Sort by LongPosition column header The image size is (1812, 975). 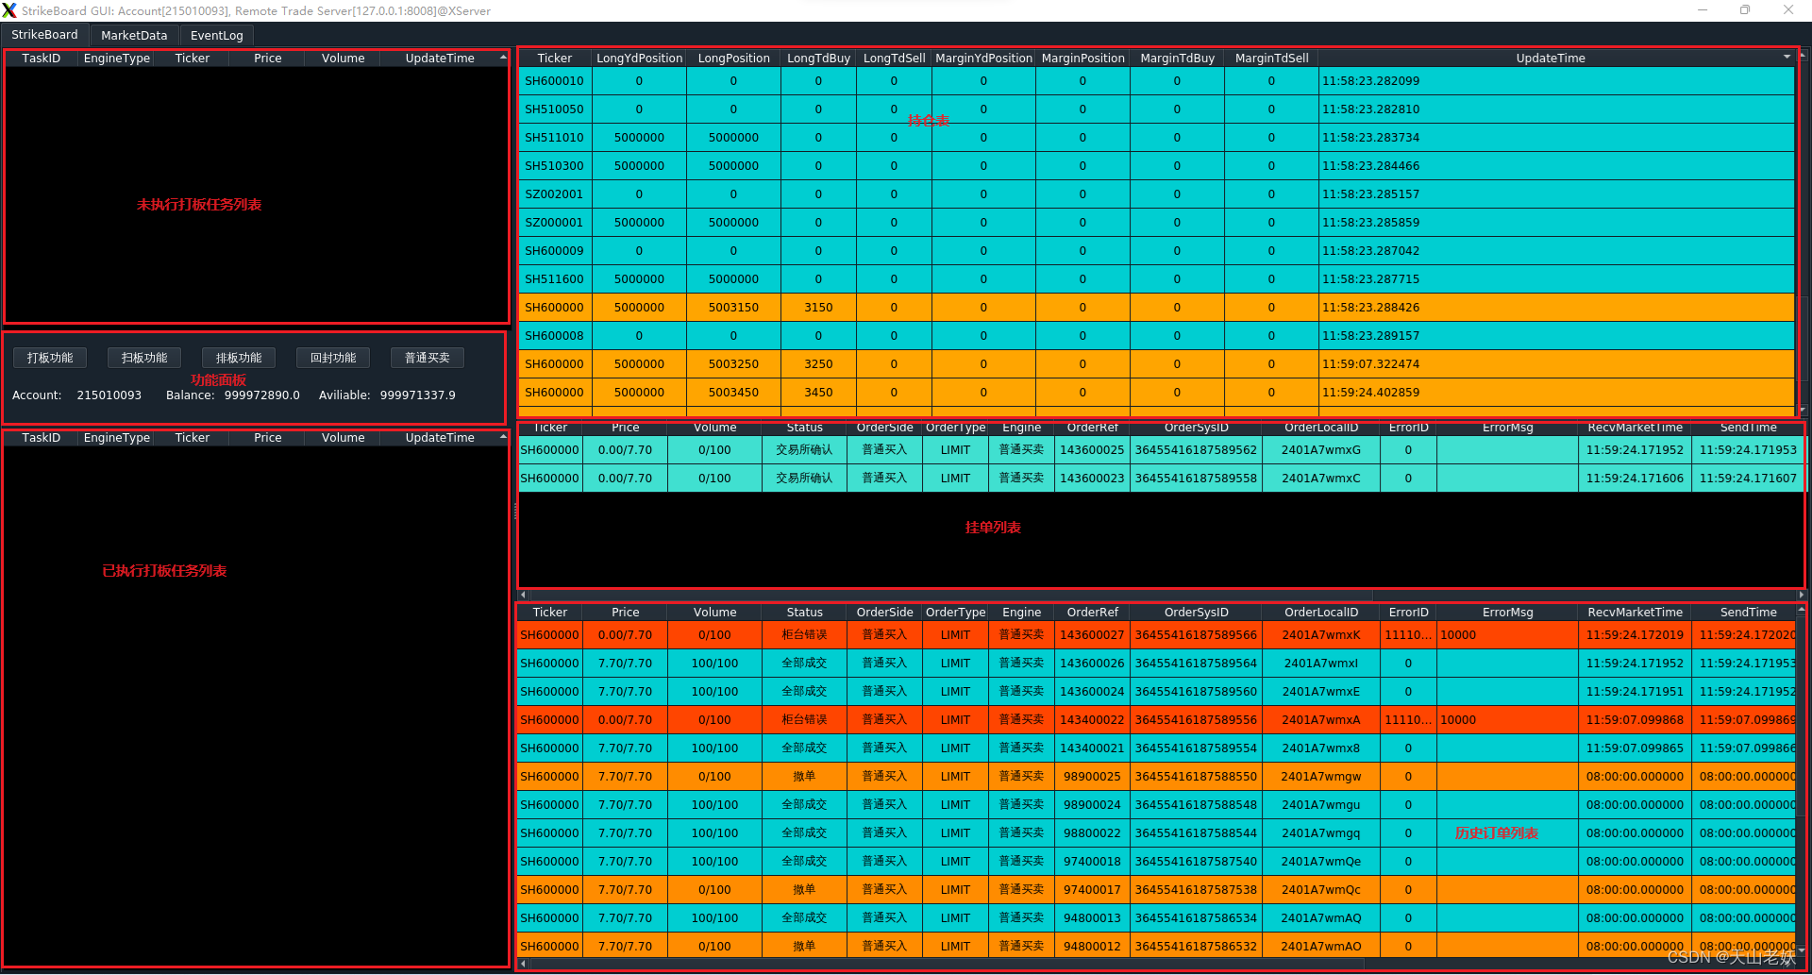pyautogui.click(x=733, y=58)
